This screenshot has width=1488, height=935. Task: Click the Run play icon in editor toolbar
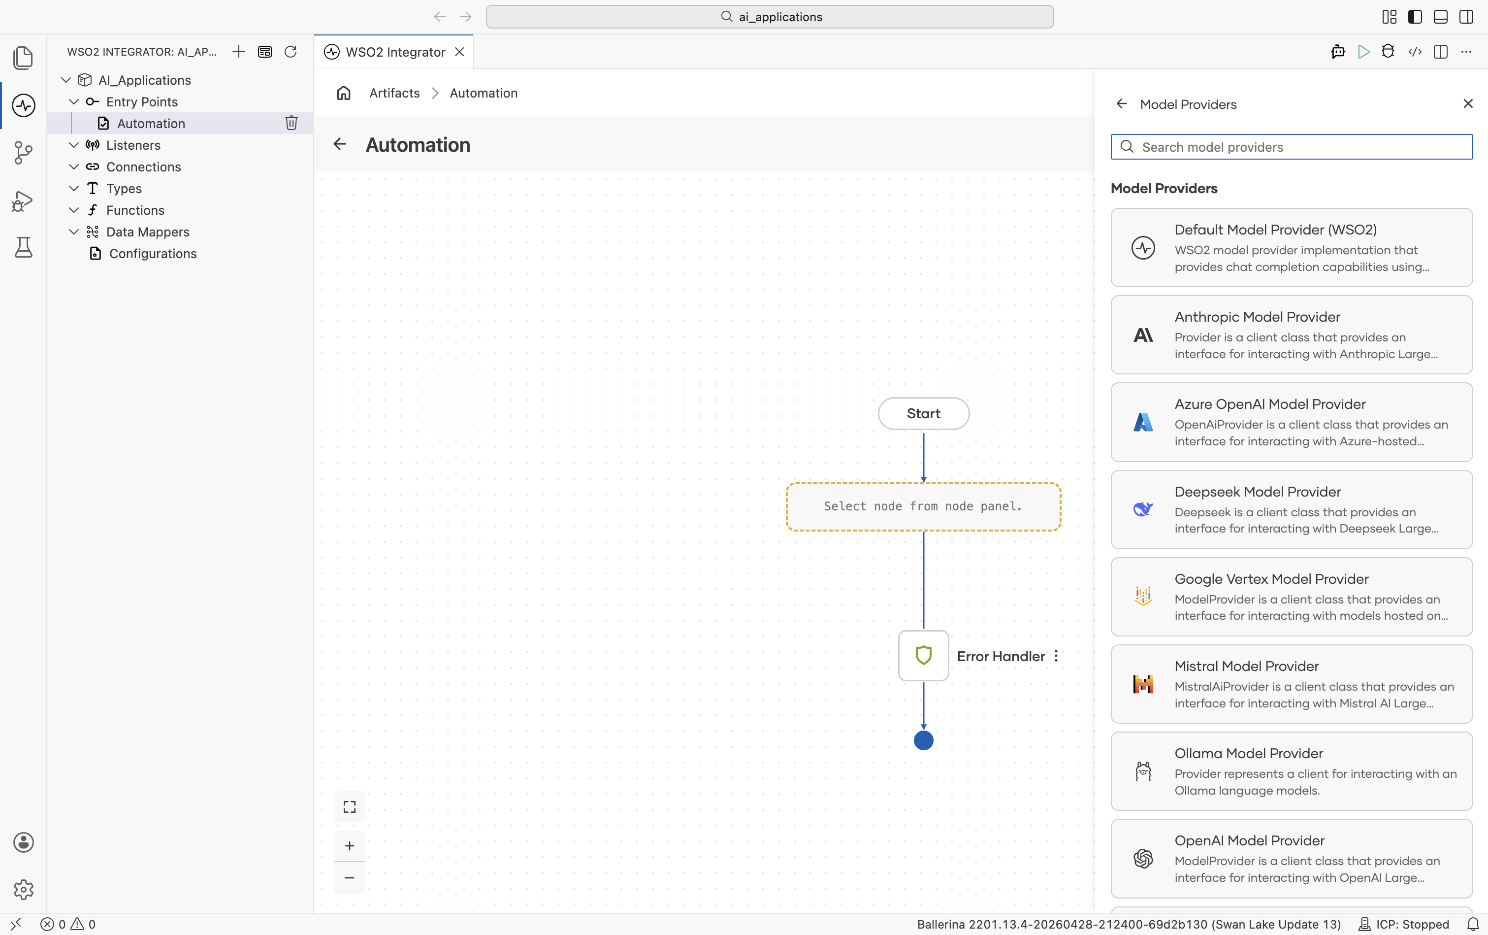click(1364, 52)
